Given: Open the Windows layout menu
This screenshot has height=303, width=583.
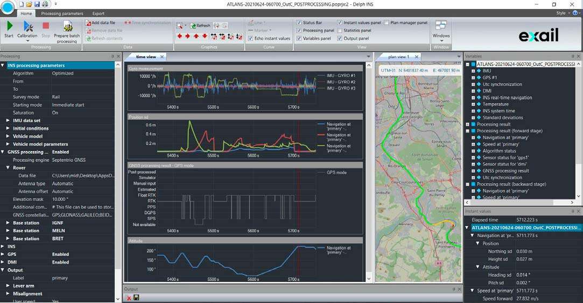Looking at the screenshot, I should (x=441, y=28).
